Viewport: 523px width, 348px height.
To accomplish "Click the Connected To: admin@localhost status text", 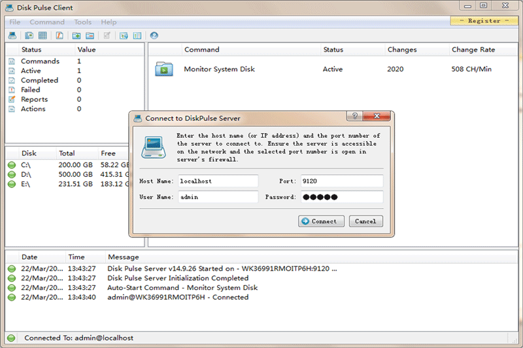I will [x=78, y=338].
